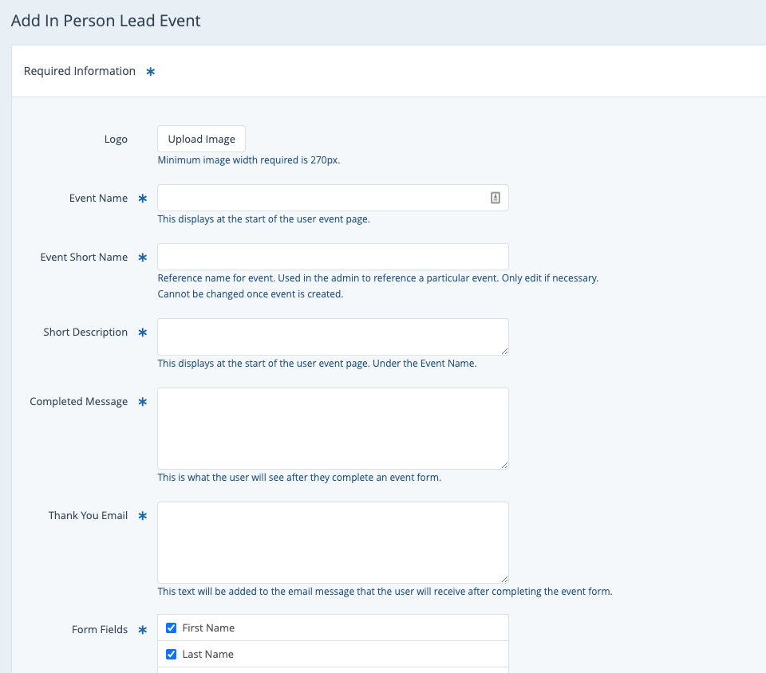Click the Required Information section header
The image size is (766, 673).
coord(80,72)
